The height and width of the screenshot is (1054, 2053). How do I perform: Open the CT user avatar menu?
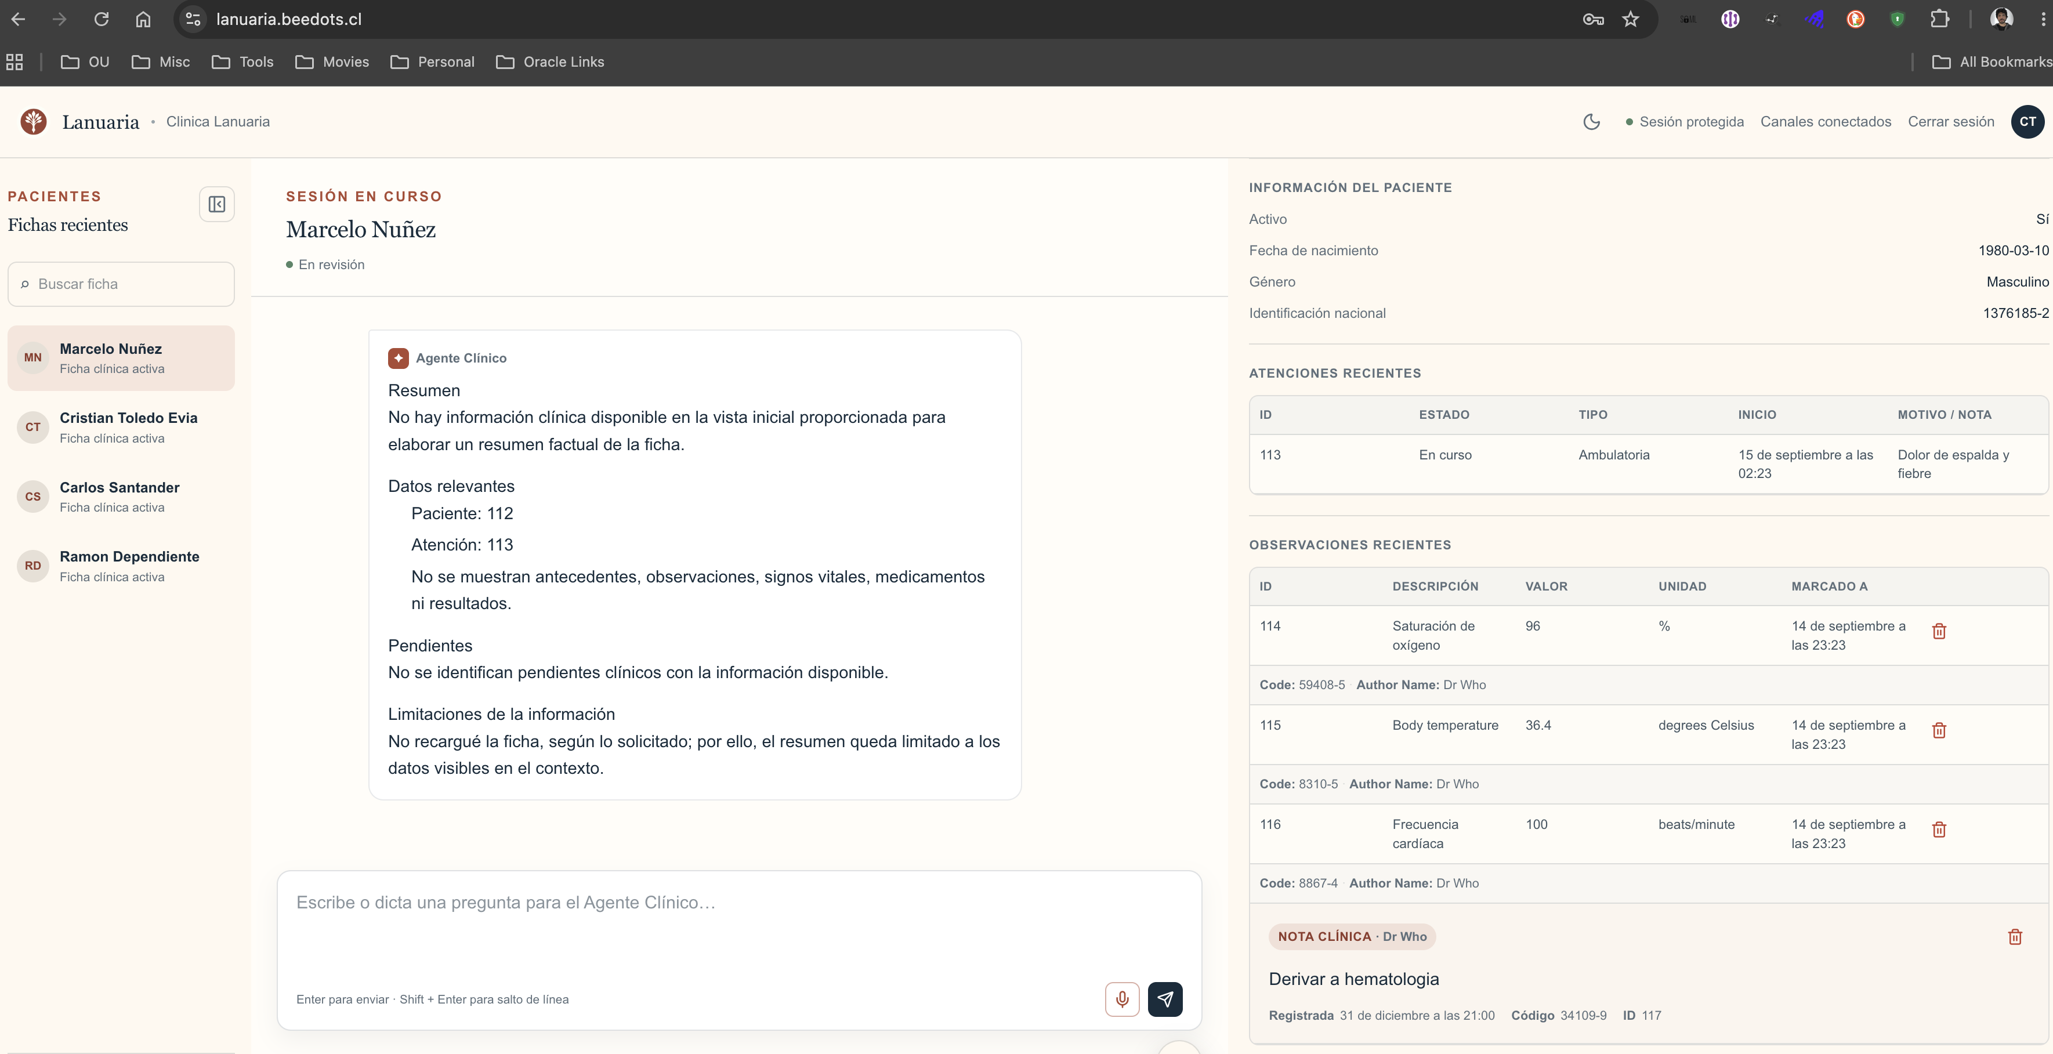(2027, 122)
